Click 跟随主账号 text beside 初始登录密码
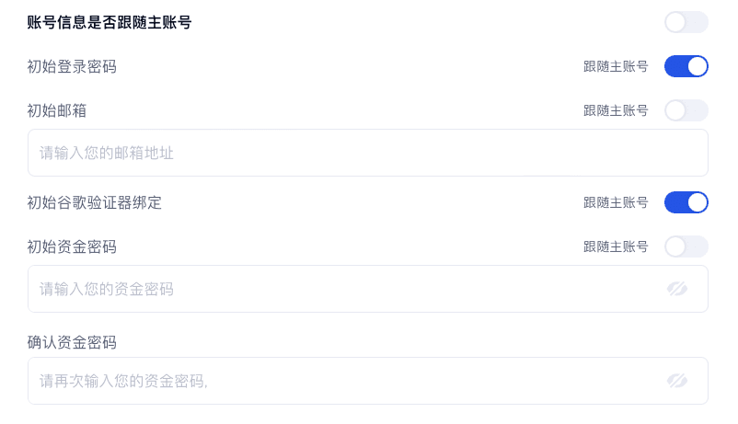The width and height of the screenshot is (738, 424). (616, 66)
